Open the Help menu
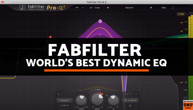The image size is (193, 110). (164, 7)
